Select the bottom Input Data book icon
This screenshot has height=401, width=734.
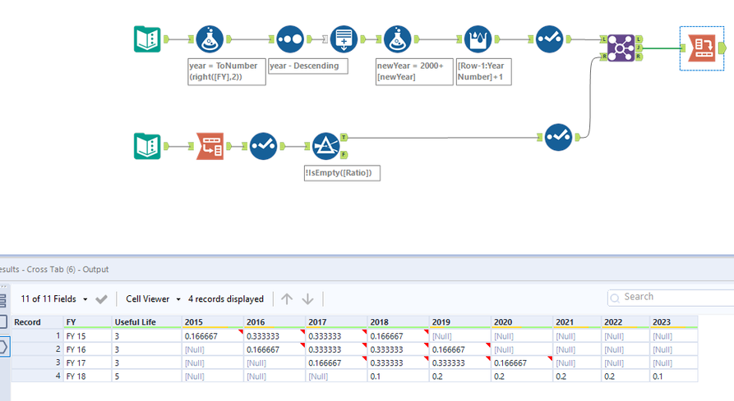(147, 146)
